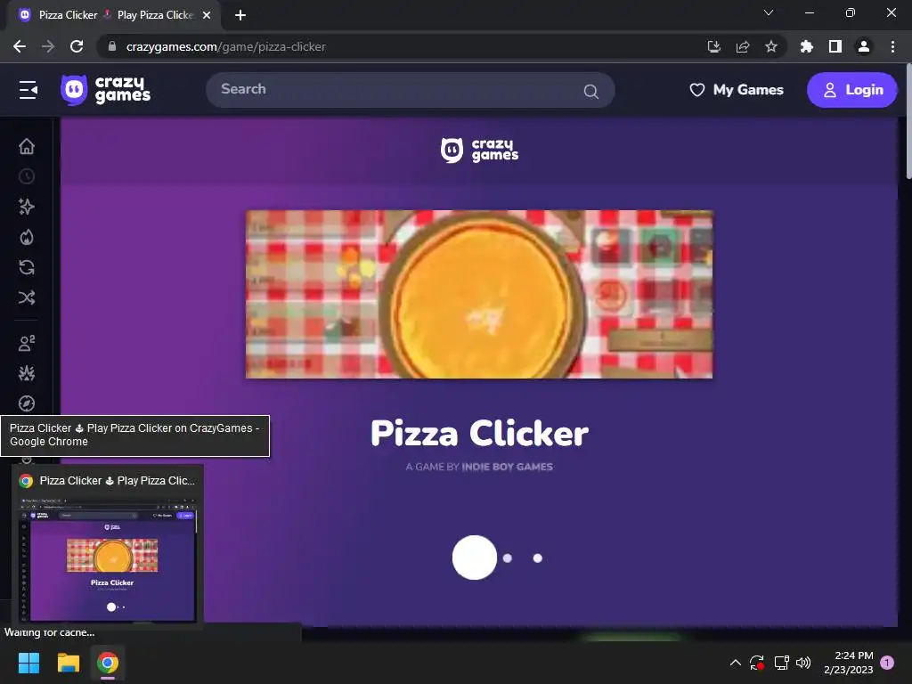Image resolution: width=912 pixels, height=684 pixels.
Task: Open Chrome extensions puzzle icon
Action: [807, 46]
